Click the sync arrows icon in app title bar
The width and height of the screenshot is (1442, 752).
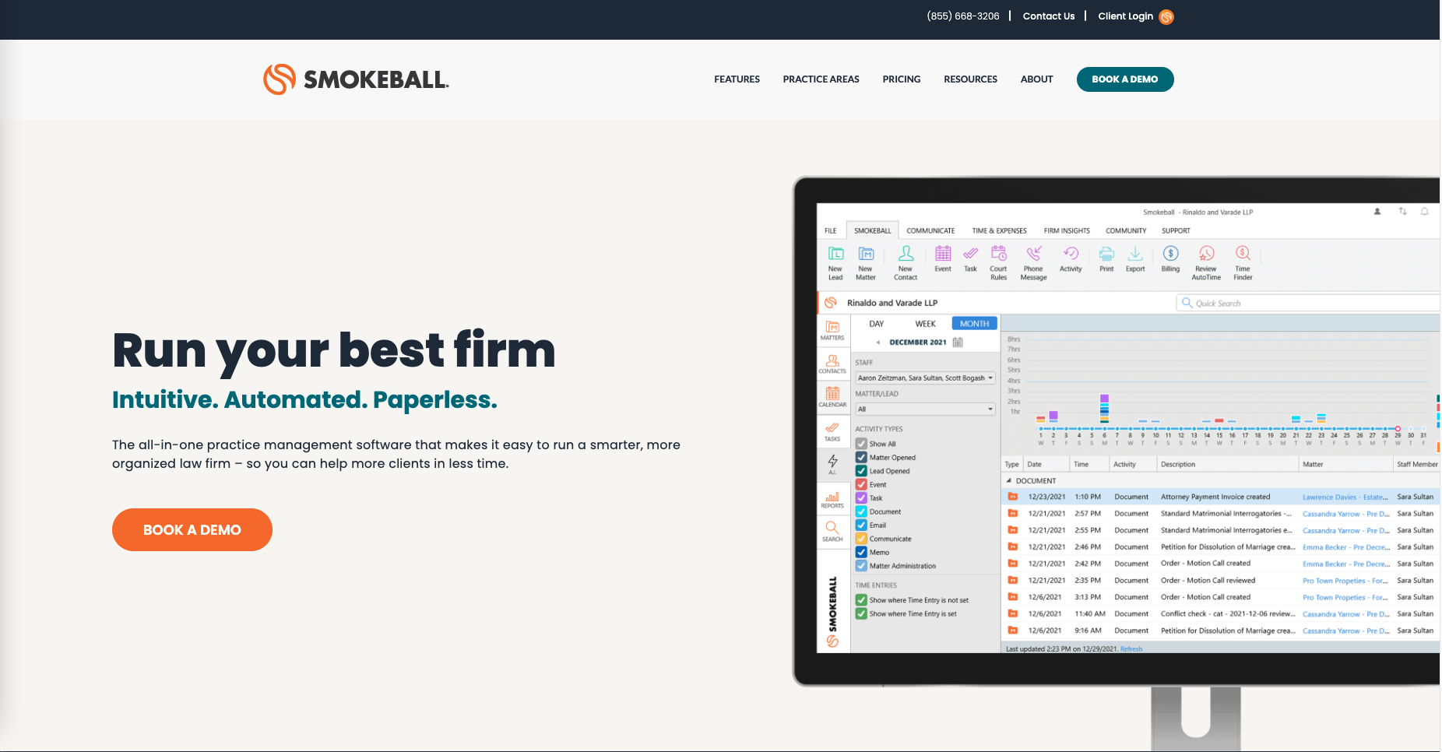pyautogui.click(x=1402, y=212)
